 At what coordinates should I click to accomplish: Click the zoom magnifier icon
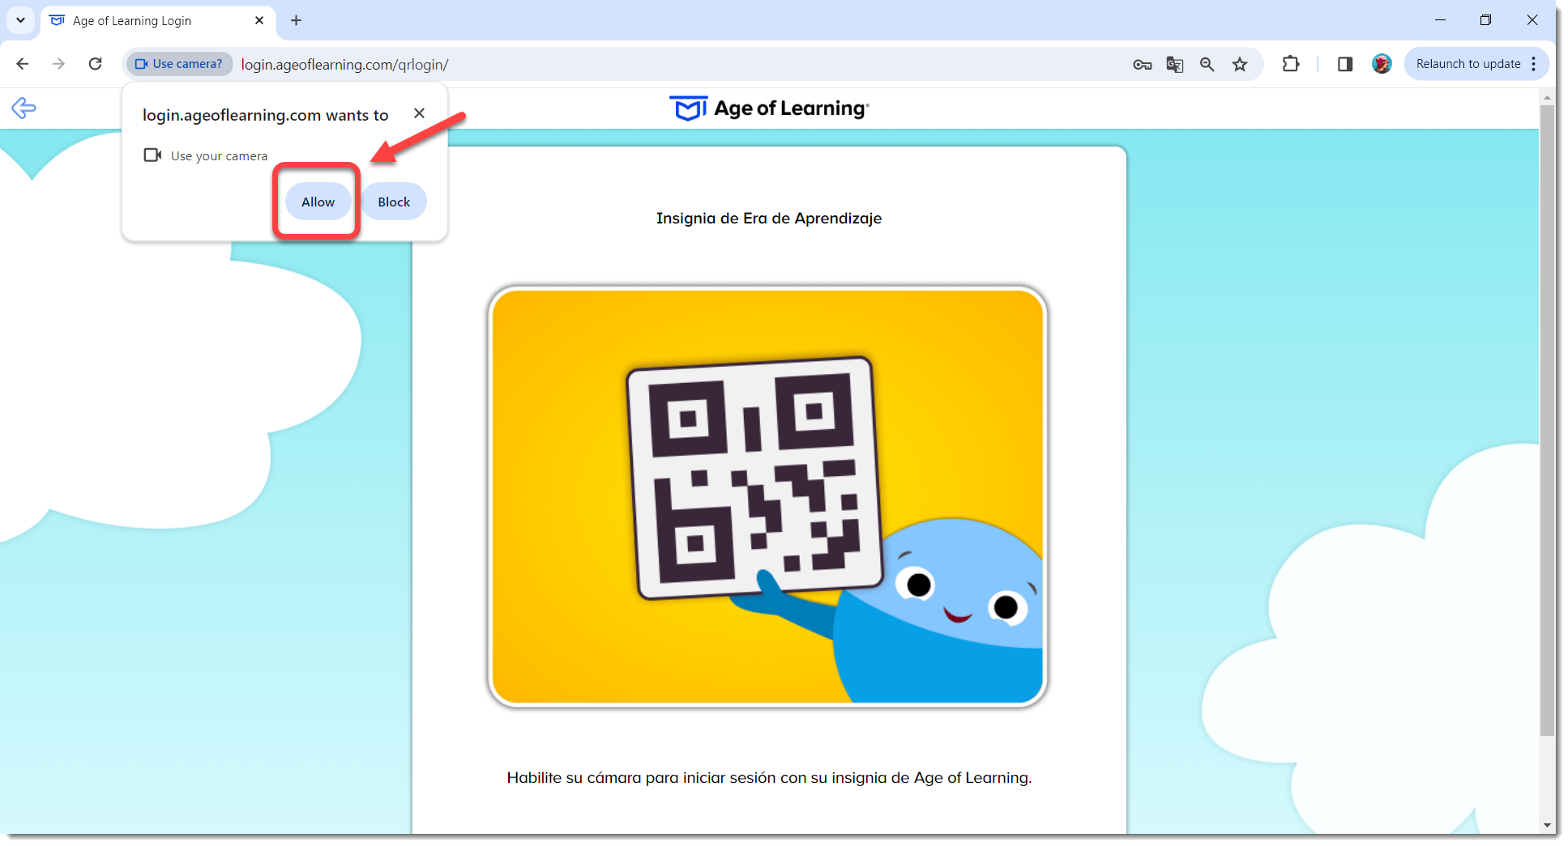[x=1207, y=65]
